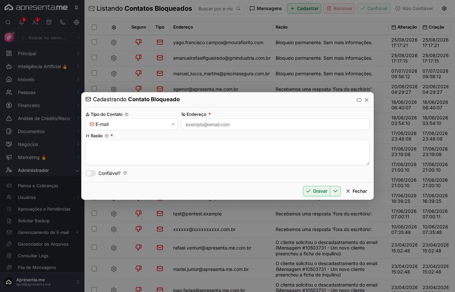Sort by the Criação column header

[434, 27]
